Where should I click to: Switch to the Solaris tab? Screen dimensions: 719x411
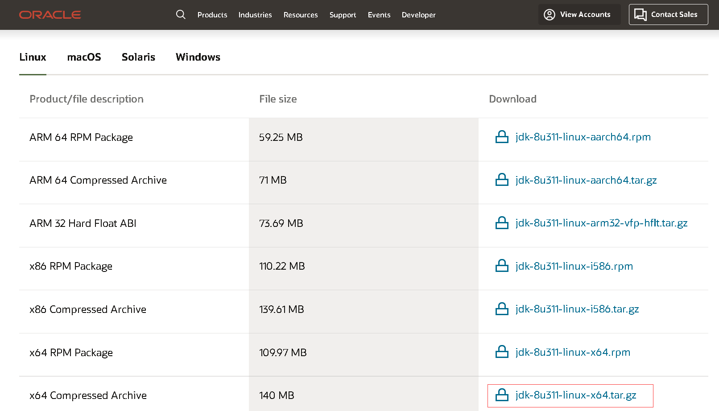(139, 57)
